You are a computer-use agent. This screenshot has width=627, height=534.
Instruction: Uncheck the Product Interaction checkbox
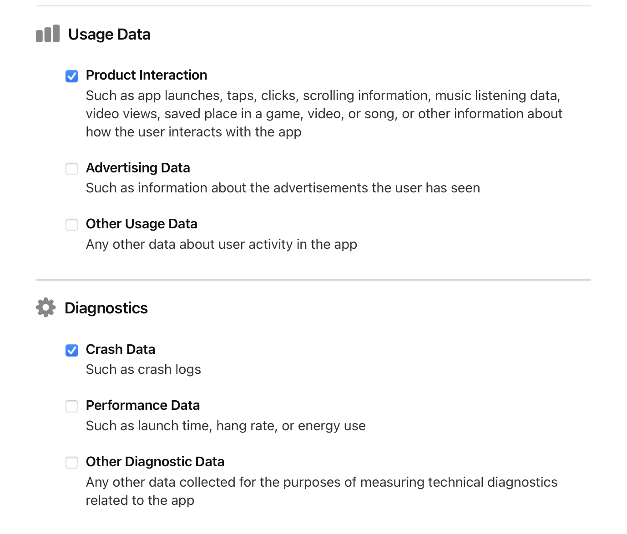point(71,76)
